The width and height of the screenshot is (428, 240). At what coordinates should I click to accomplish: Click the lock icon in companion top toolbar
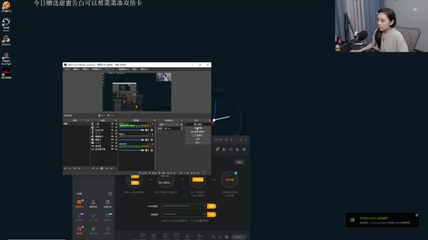tap(224, 149)
